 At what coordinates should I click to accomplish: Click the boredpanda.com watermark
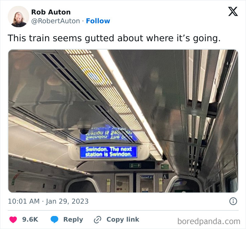[x=209, y=221]
